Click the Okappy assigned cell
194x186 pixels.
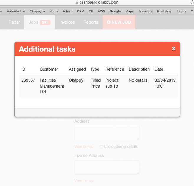(76, 80)
